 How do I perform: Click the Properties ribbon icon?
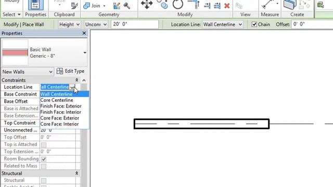coord(36,5)
